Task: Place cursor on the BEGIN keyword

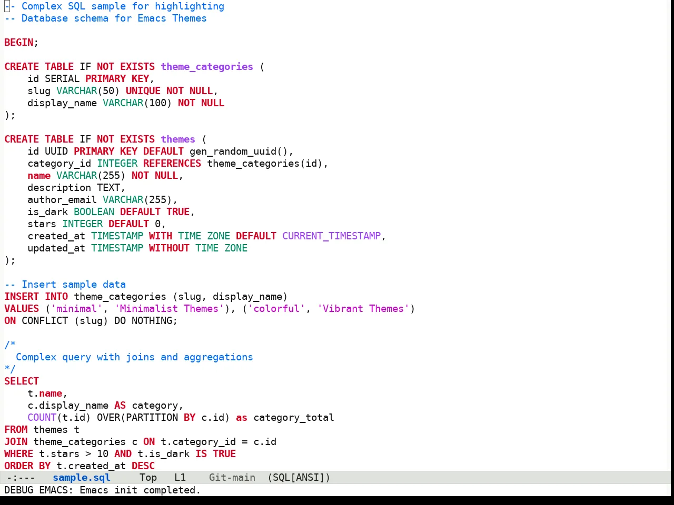Action: (x=19, y=43)
